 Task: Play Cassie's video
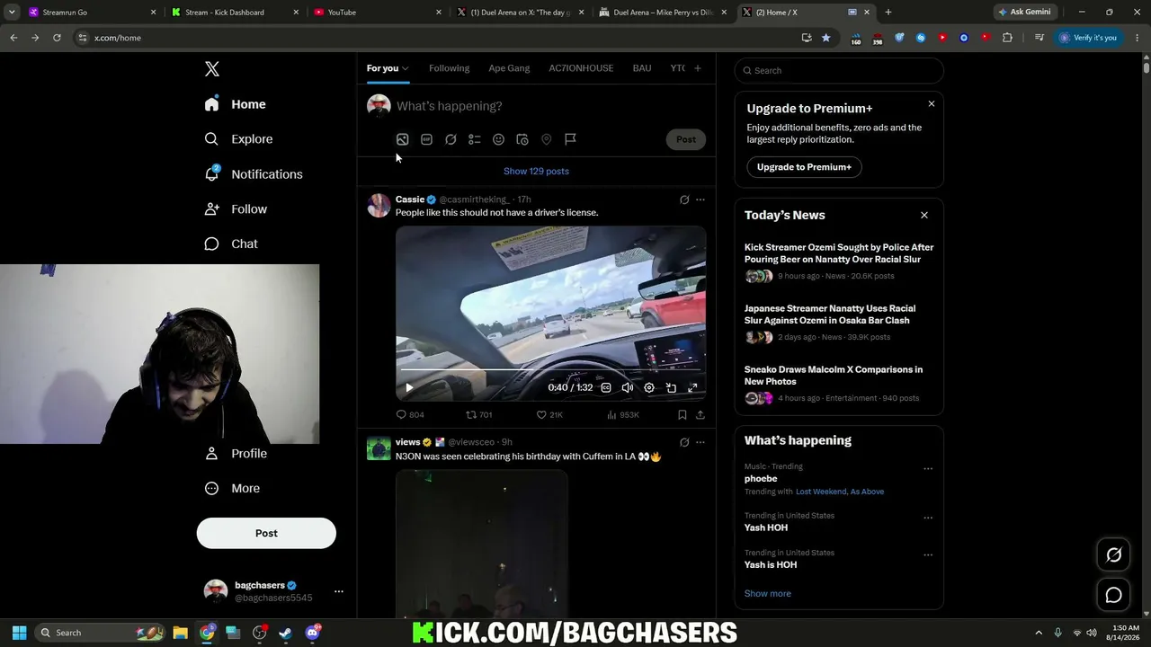409,388
